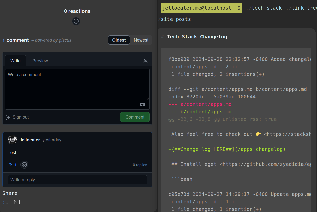317x212 pixels.
Task: Open the giscus link
Action: [x=65, y=40]
